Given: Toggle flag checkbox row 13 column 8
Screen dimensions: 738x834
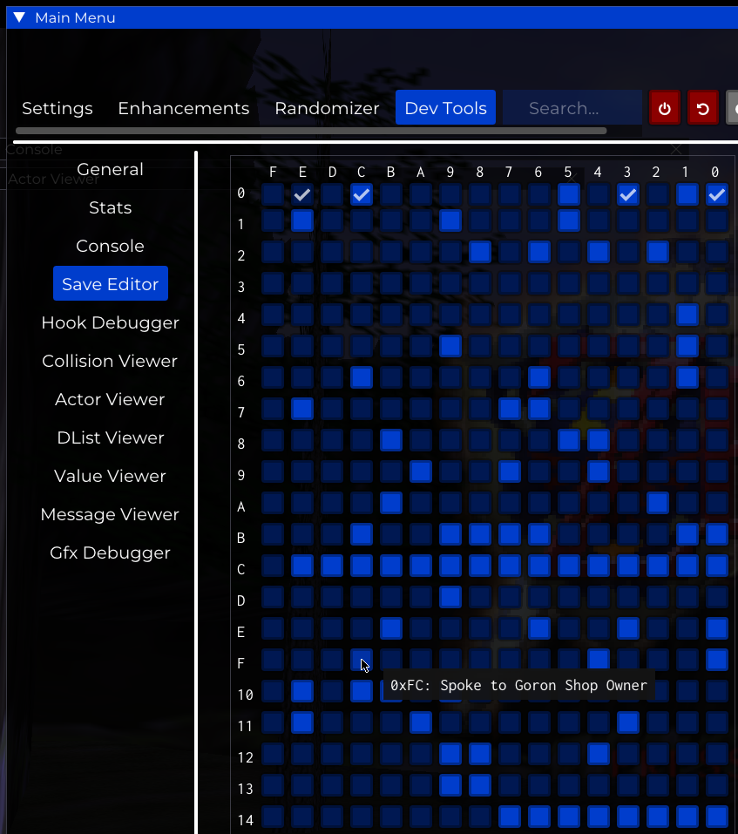Looking at the screenshot, I should tap(480, 785).
